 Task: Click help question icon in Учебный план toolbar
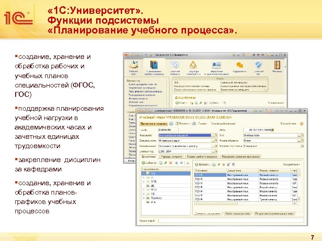(x=302, y=124)
